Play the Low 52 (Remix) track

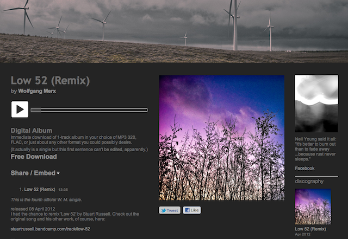point(20,109)
